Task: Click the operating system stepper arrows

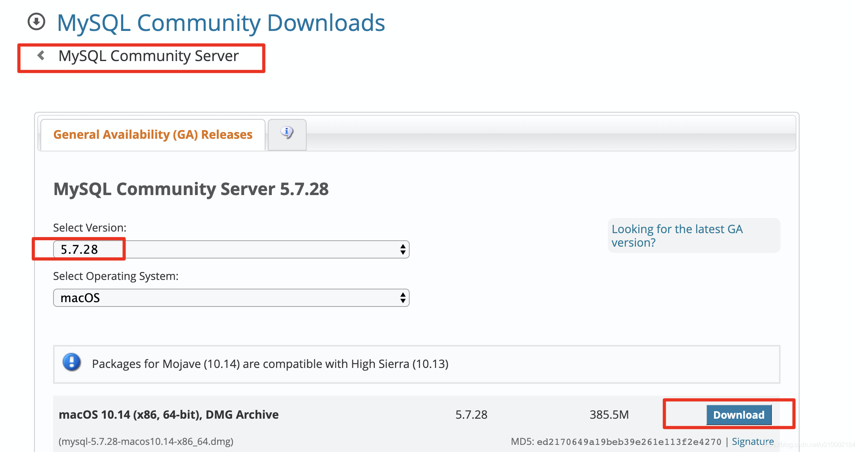Action: 403,298
